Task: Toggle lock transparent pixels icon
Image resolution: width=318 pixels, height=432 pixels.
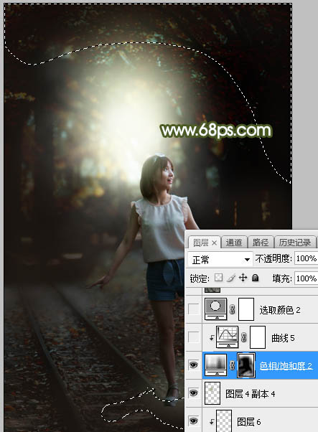Action: click(218, 278)
